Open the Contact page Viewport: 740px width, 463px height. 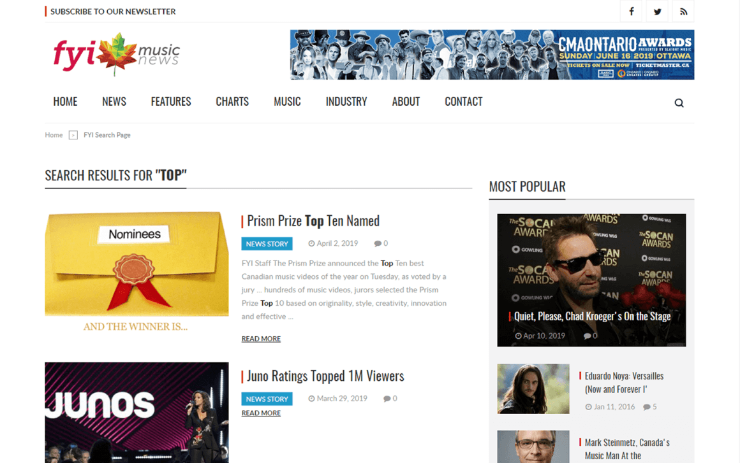[x=463, y=102]
